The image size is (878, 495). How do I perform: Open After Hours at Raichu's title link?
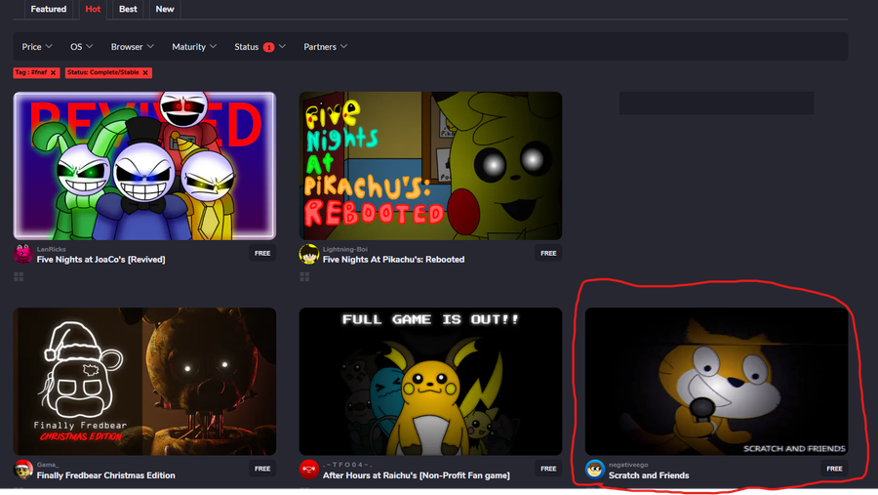(x=416, y=475)
